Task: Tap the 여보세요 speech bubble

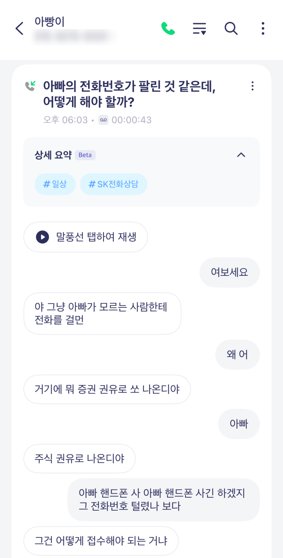Action: click(x=229, y=272)
